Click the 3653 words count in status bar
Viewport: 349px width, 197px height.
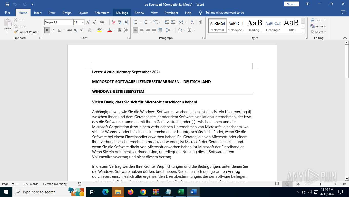pos(31,184)
